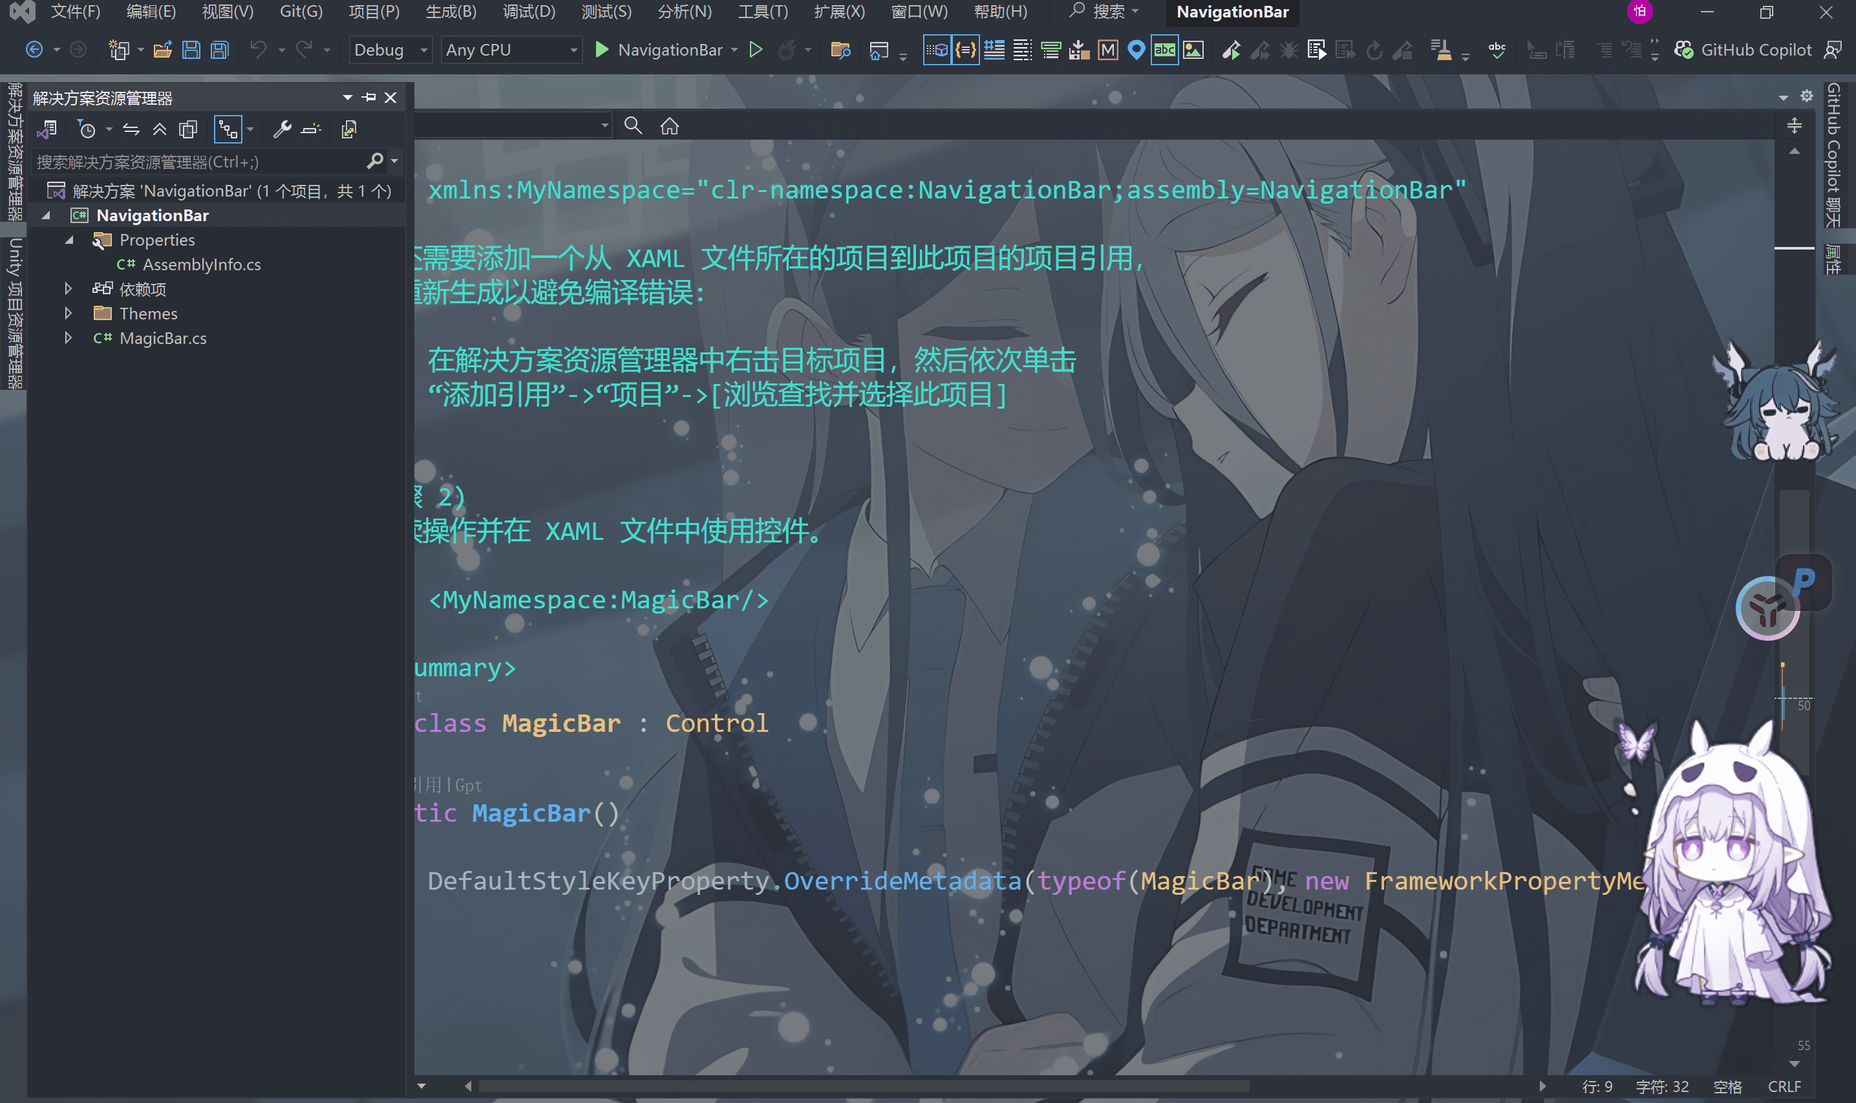Switch views icon in Solution Explorer toolbar

click(48, 130)
